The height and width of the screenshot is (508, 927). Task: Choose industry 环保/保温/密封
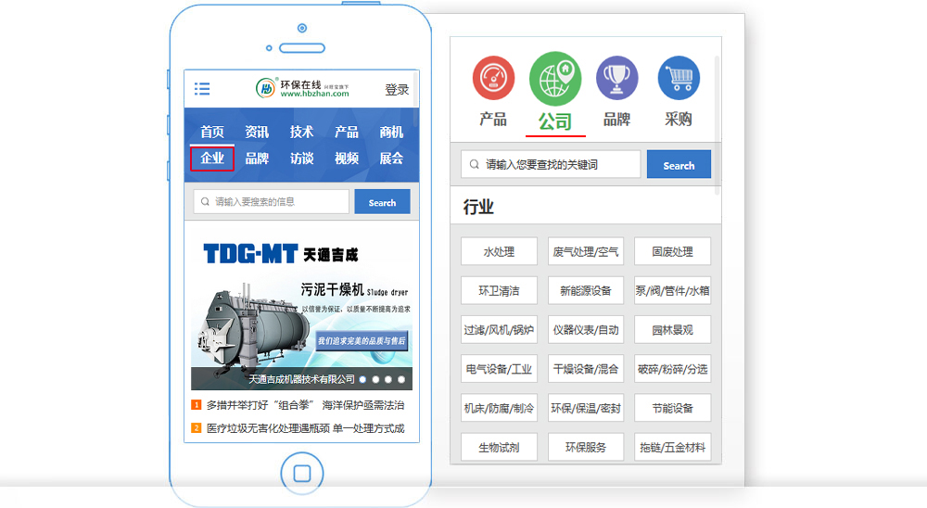(586, 408)
